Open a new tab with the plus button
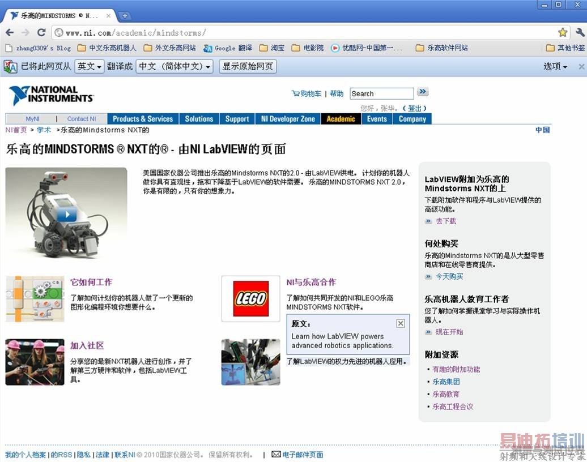 coord(125,16)
